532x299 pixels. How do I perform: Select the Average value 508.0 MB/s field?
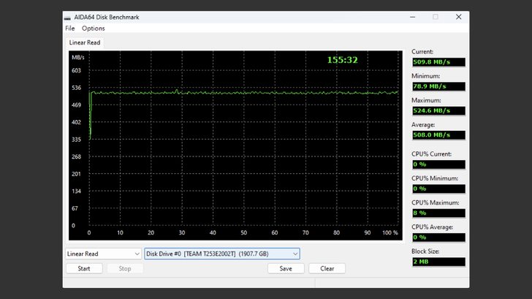(438, 135)
